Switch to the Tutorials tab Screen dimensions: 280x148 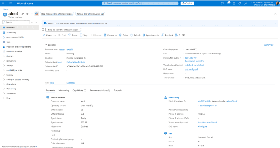pos(118,90)
